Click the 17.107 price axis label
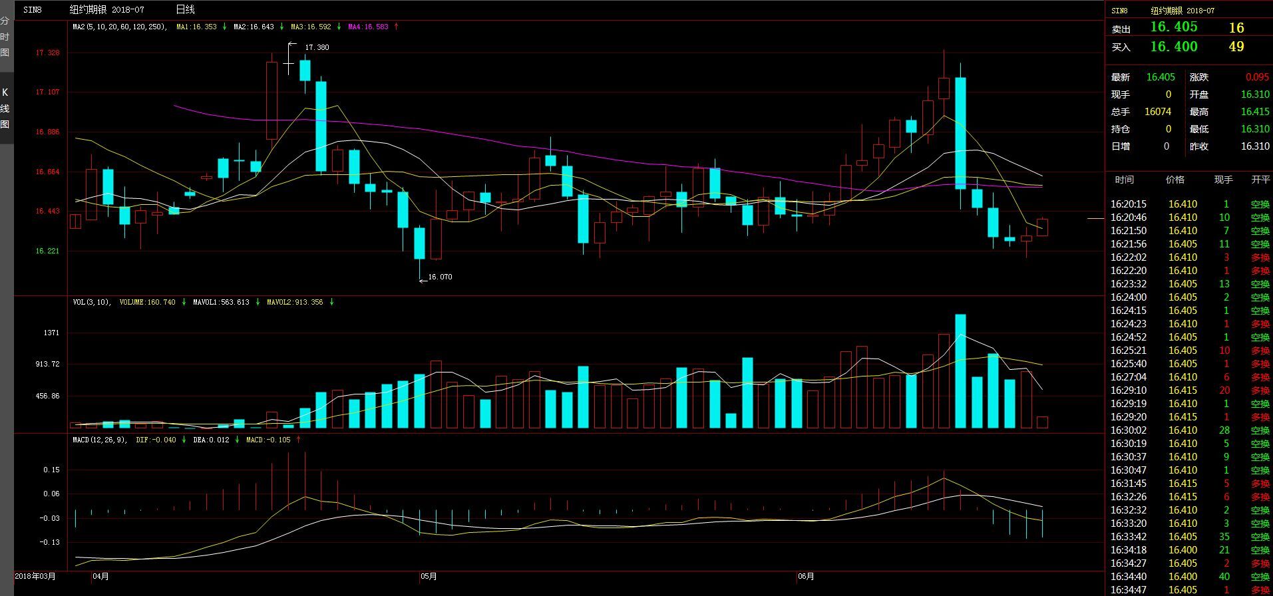The height and width of the screenshot is (596, 1273). click(47, 92)
